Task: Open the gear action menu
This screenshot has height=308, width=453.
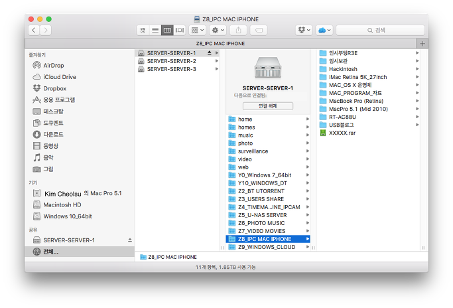Action: [x=218, y=30]
